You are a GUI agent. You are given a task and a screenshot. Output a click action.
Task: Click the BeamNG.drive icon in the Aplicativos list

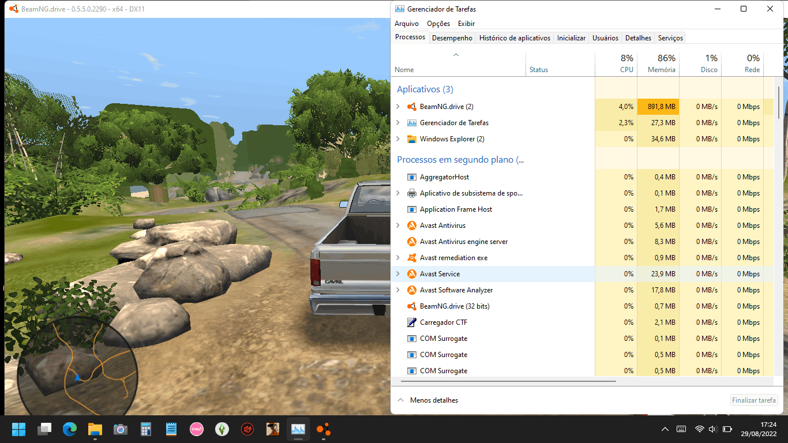[412, 107]
